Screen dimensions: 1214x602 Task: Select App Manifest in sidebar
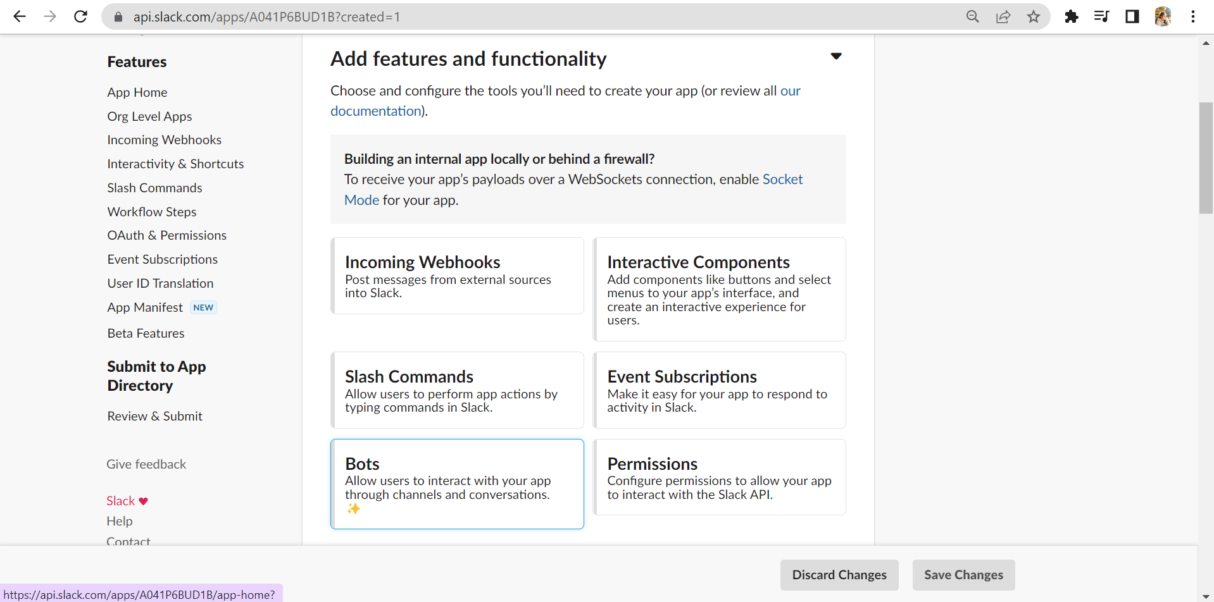[145, 307]
